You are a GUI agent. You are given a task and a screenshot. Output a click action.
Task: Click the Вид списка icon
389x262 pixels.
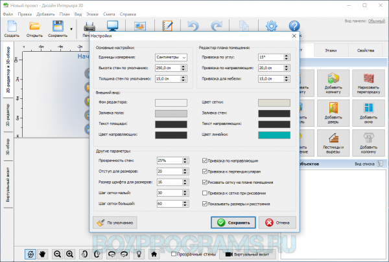pyautogui.click(x=380, y=164)
